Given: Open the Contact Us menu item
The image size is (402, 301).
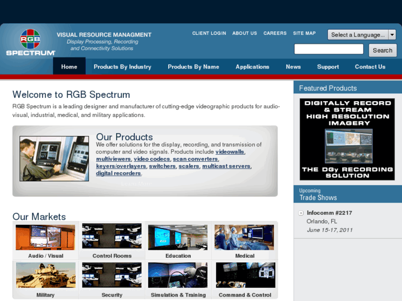Looking at the screenshot, I should coord(370,67).
